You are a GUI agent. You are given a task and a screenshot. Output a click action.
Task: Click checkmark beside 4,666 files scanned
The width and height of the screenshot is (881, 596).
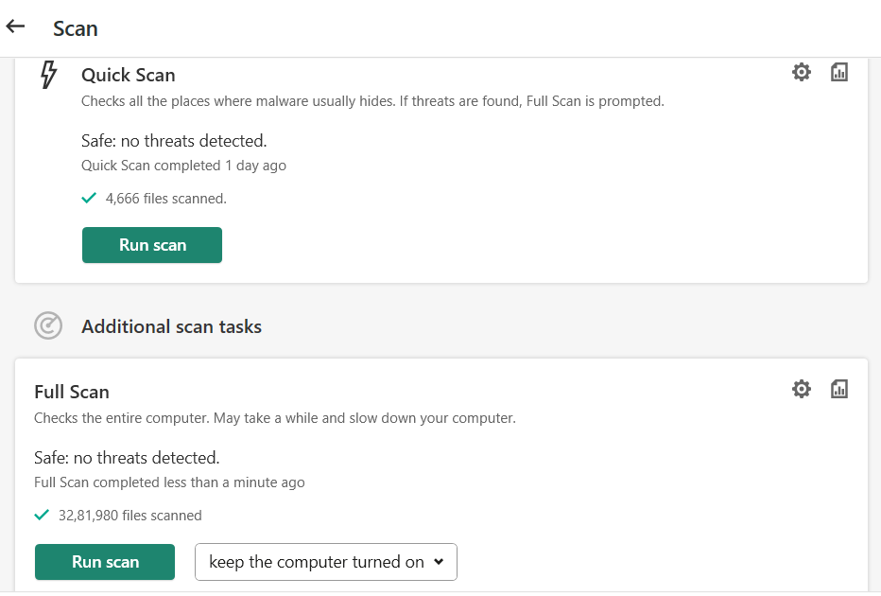pyautogui.click(x=89, y=198)
